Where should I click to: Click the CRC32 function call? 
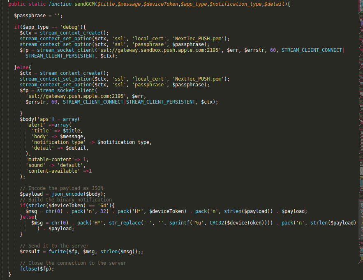[x=217, y=223]
